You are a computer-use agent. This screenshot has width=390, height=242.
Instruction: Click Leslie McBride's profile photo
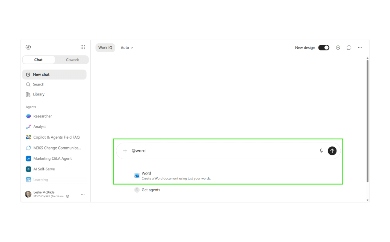click(28, 194)
